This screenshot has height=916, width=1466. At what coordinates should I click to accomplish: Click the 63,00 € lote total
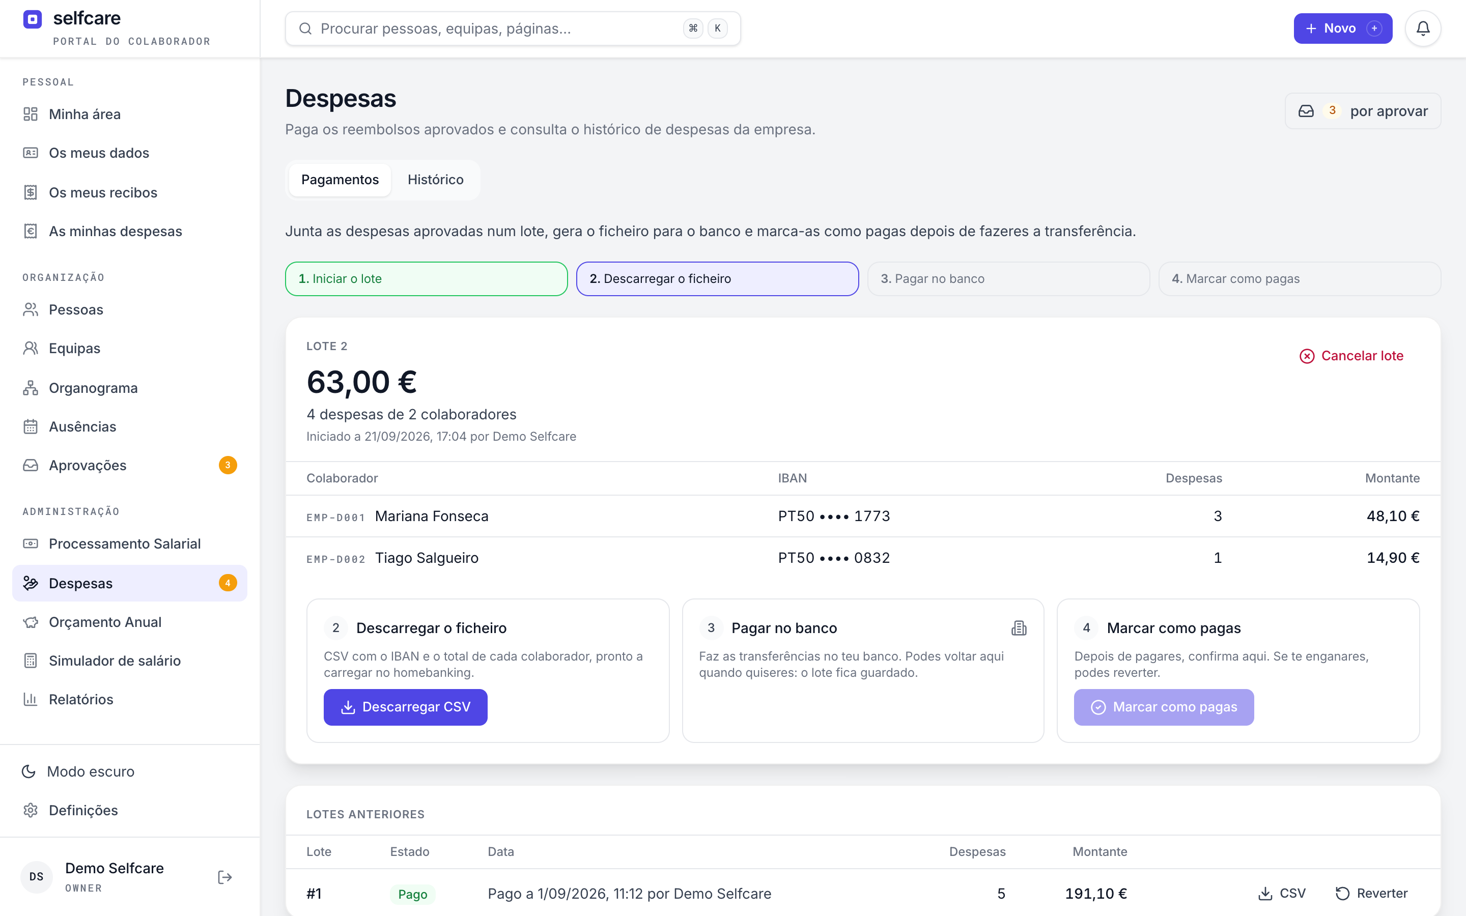point(361,382)
